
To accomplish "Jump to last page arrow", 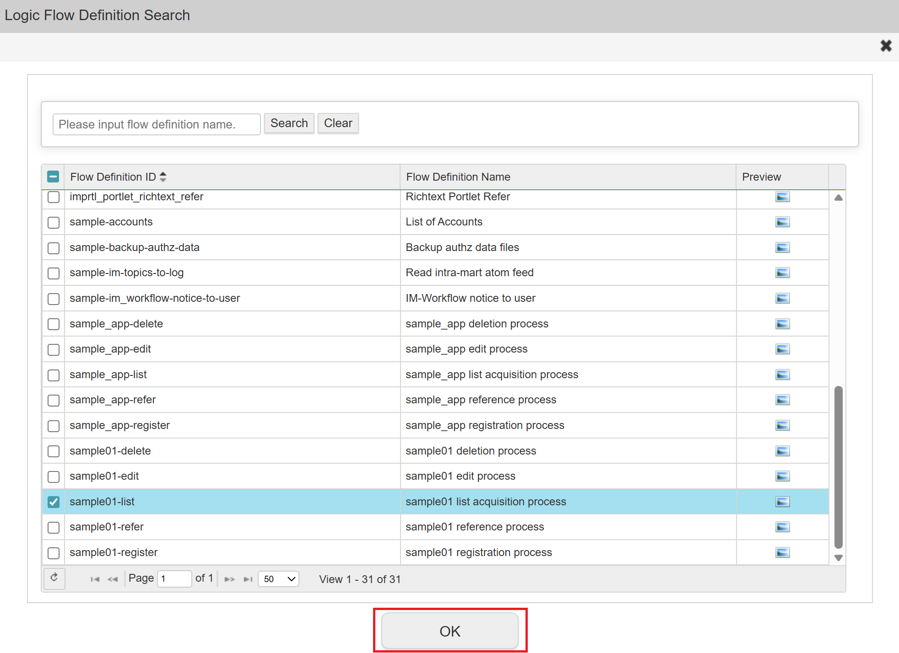I will tap(248, 579).
